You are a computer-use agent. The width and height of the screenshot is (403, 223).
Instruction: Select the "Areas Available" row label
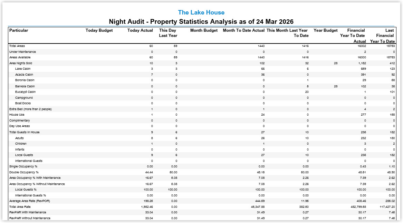tap(20, 57)
